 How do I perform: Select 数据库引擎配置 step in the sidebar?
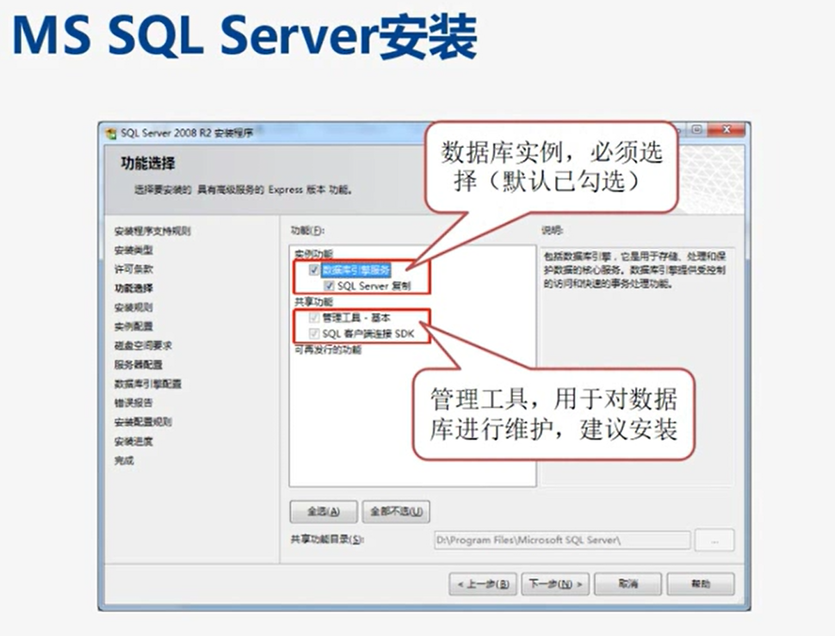tap(147, 384)
